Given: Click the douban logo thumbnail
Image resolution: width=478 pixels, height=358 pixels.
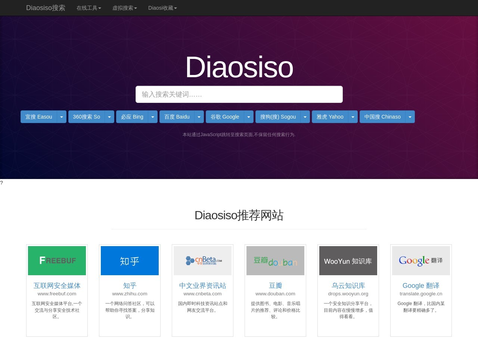Looking at the screenshot, I should point(275,261).
